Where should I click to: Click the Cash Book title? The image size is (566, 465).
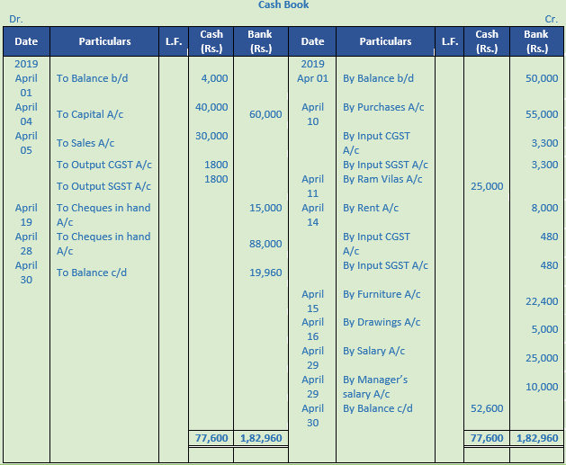pyautogui.click(x=283, y=4)
